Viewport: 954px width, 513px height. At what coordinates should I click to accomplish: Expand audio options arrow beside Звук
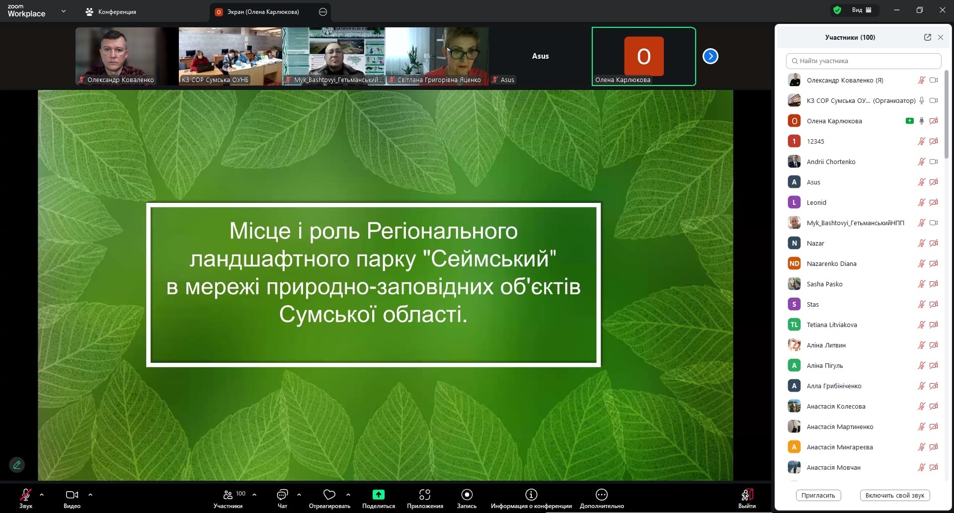(x=42, y=495)
